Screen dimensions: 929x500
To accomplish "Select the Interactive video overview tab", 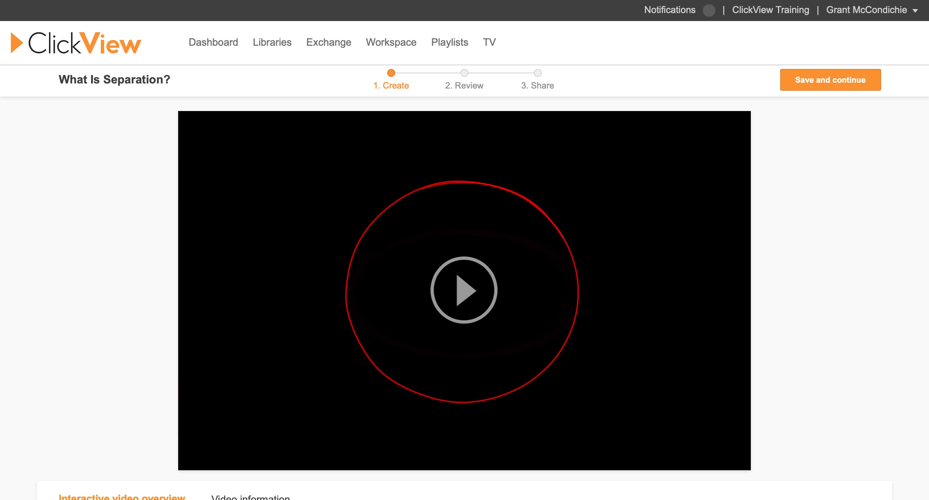I will pos(122,496).
